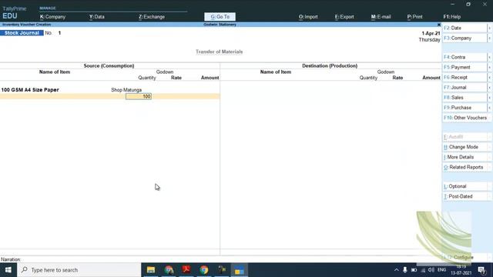Select F9: Purchase voucher type
The width and height of the screenshot is (493, 277).
[464, 108]
